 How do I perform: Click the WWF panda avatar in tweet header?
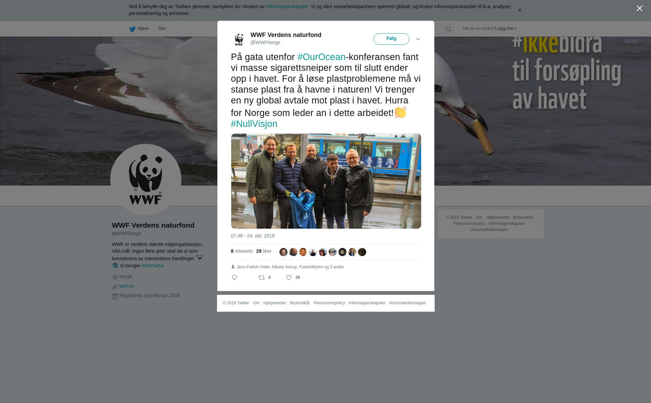[239, 39]
